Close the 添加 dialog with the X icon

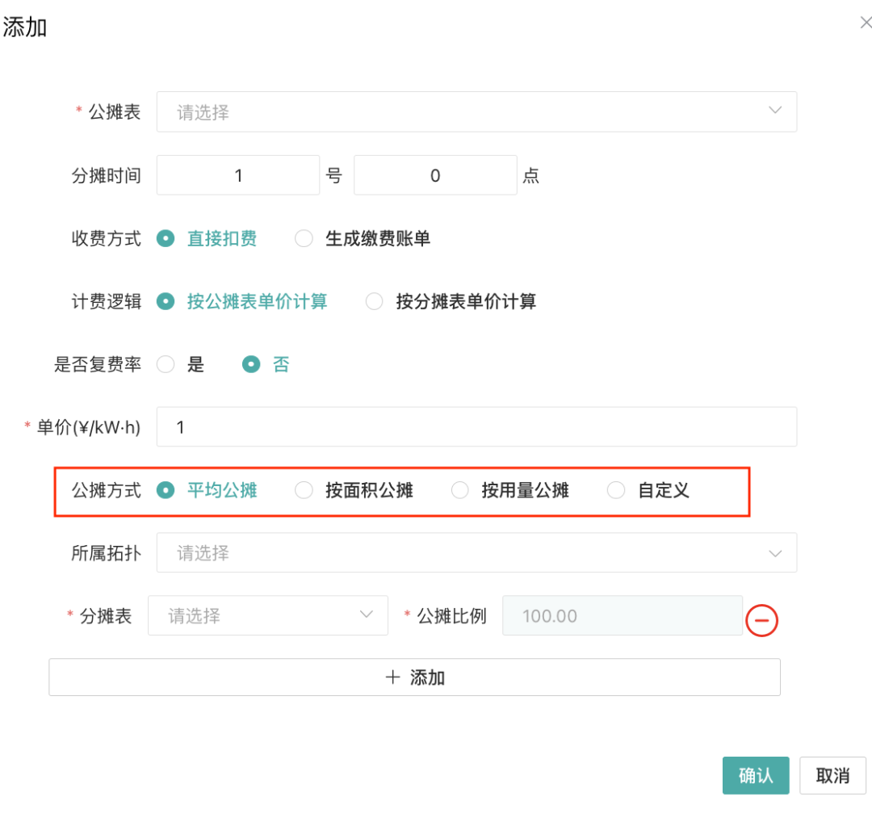[x=865, y=22]
